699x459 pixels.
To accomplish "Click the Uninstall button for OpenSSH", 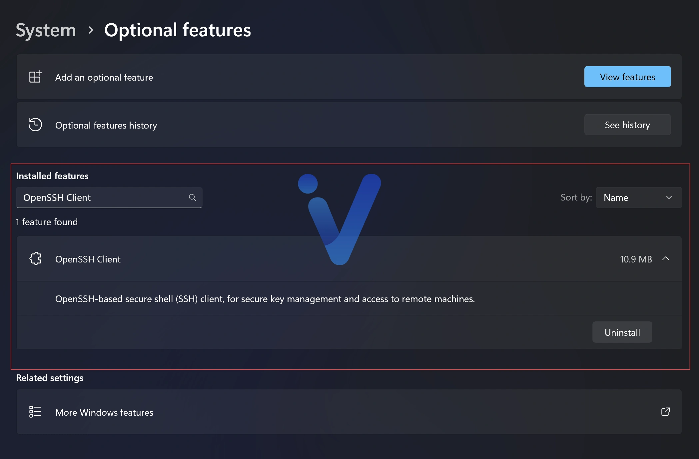I will tap(622, 332).
